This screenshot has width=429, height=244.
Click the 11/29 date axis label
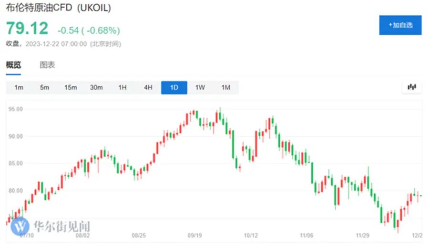(363, 235)
